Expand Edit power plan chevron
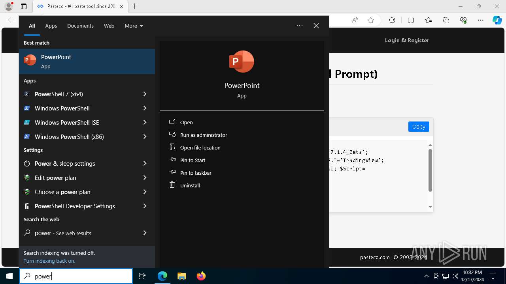The width and height of the screenshot is (506, 284). pyautogui.click(x=145, y=177)
